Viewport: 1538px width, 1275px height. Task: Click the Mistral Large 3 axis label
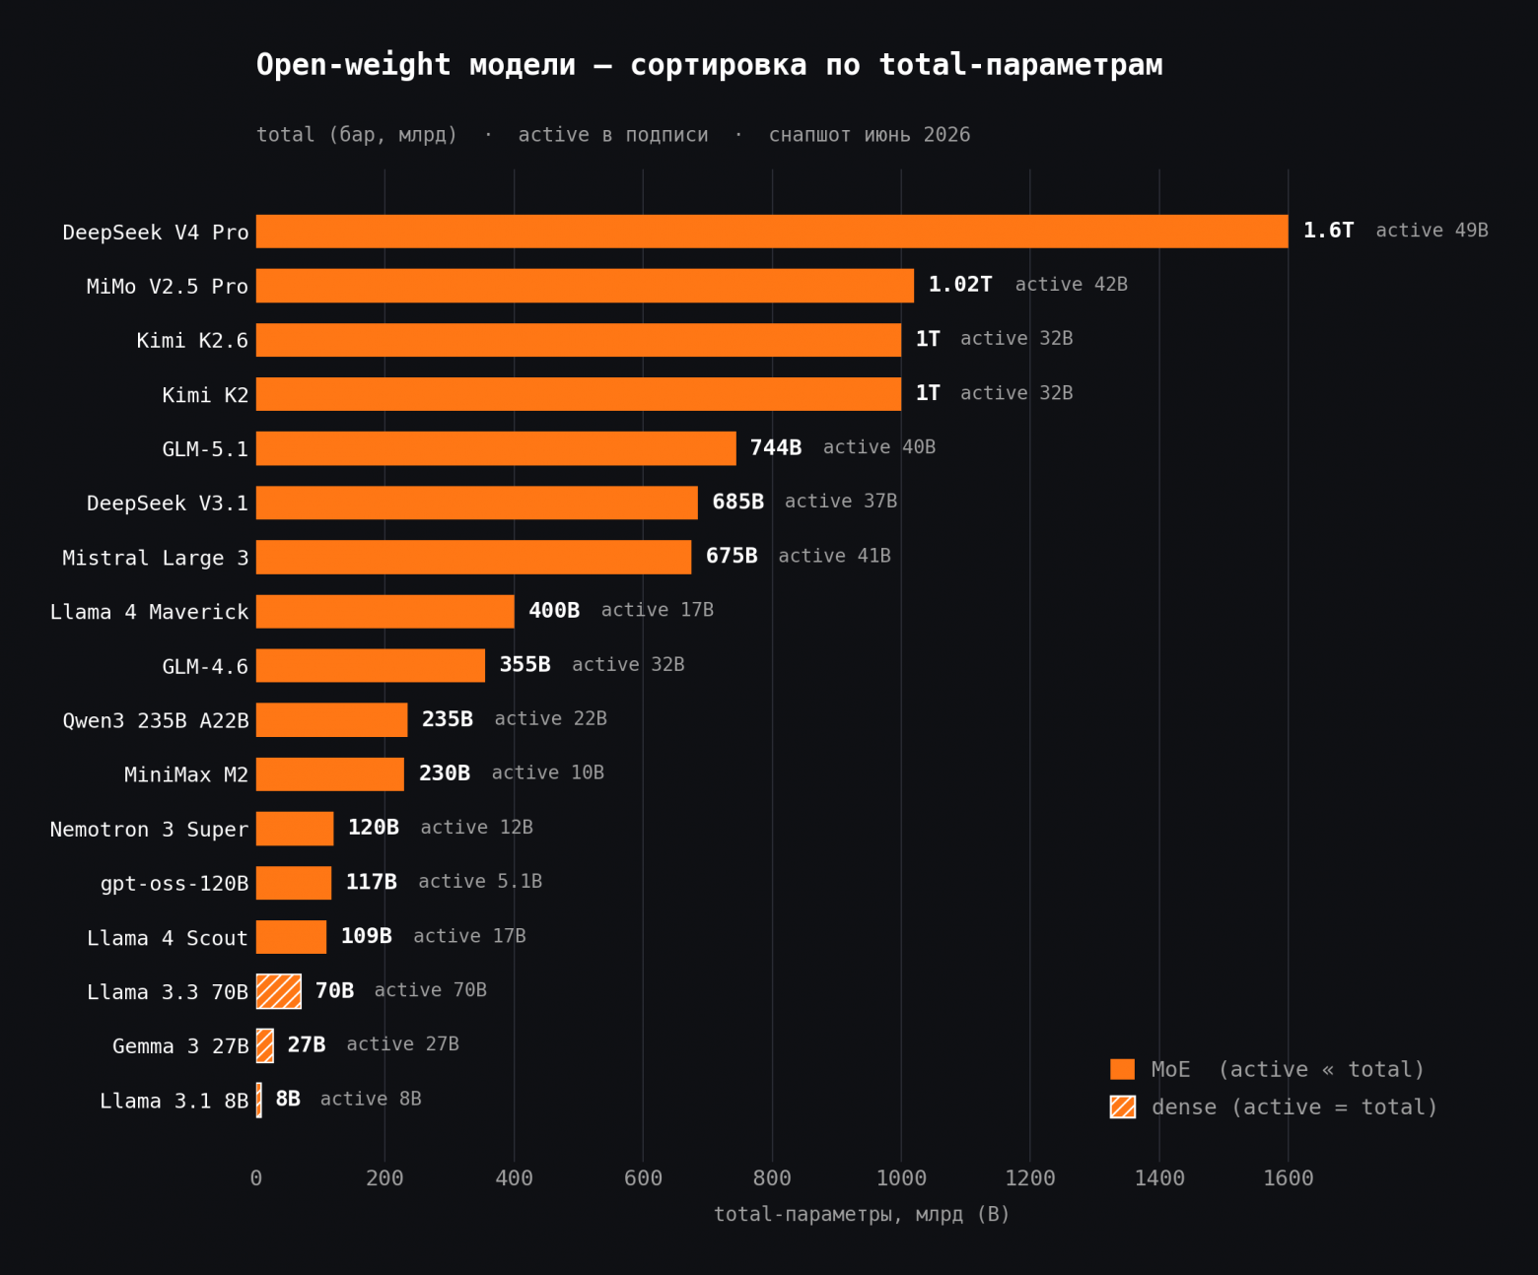pyautogui.click(x=156, y=558)
